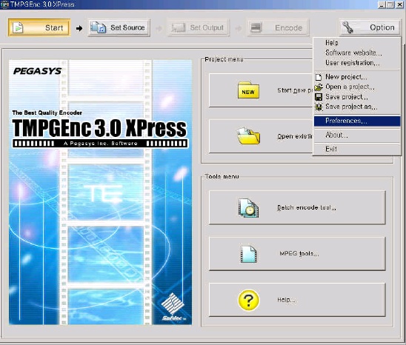This screenshot has height=345, width=406.
Task: Open Preferences from the Option menu
Action: tap(357, 121)
